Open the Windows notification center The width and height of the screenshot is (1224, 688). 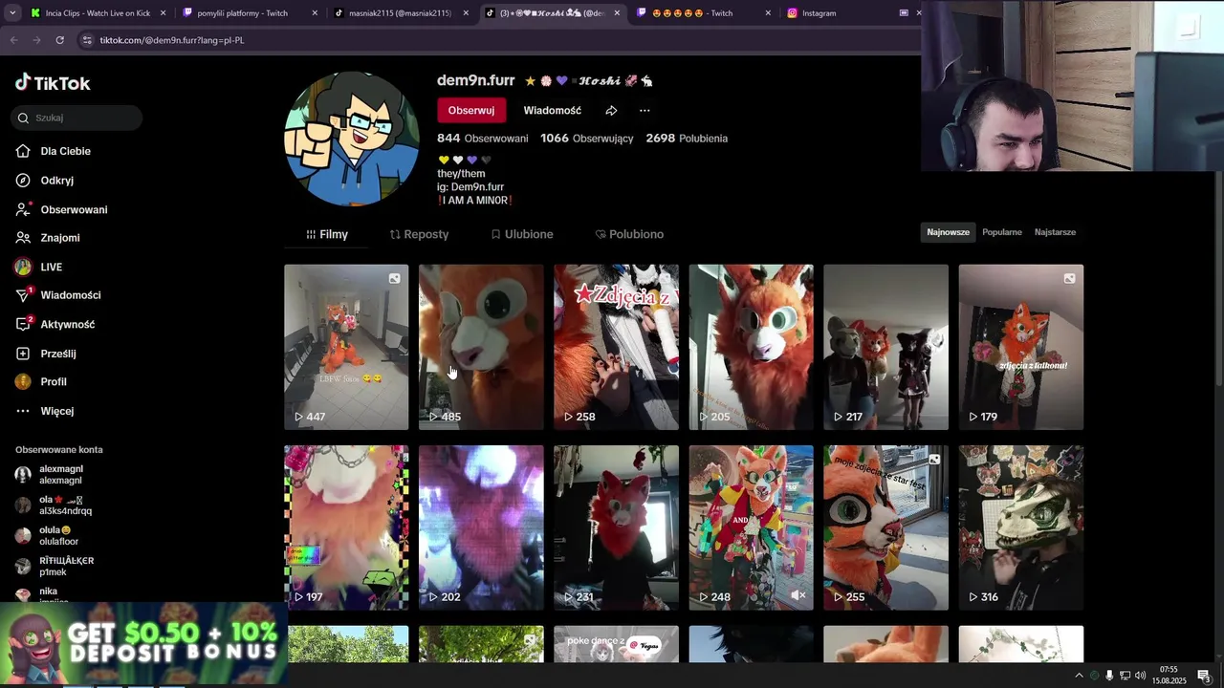pos(1204,676)
